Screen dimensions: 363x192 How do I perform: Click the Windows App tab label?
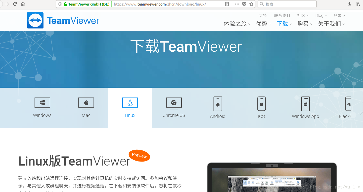306,116
